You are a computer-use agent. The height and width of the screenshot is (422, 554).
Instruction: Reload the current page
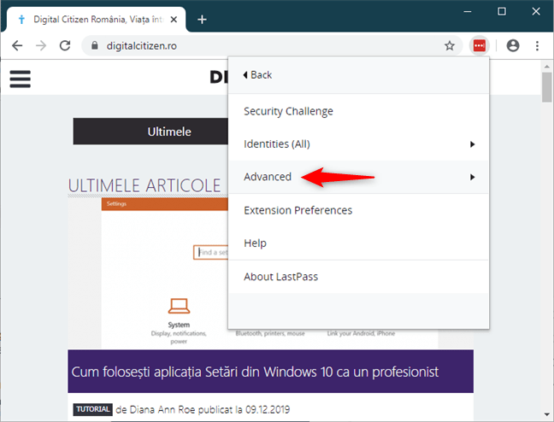point(65,45)
